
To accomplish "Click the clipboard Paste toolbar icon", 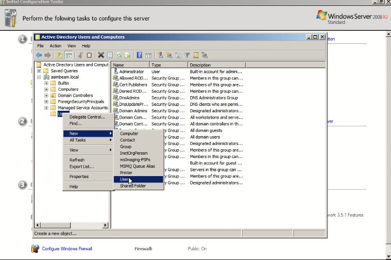I will (x=89, y=55).
